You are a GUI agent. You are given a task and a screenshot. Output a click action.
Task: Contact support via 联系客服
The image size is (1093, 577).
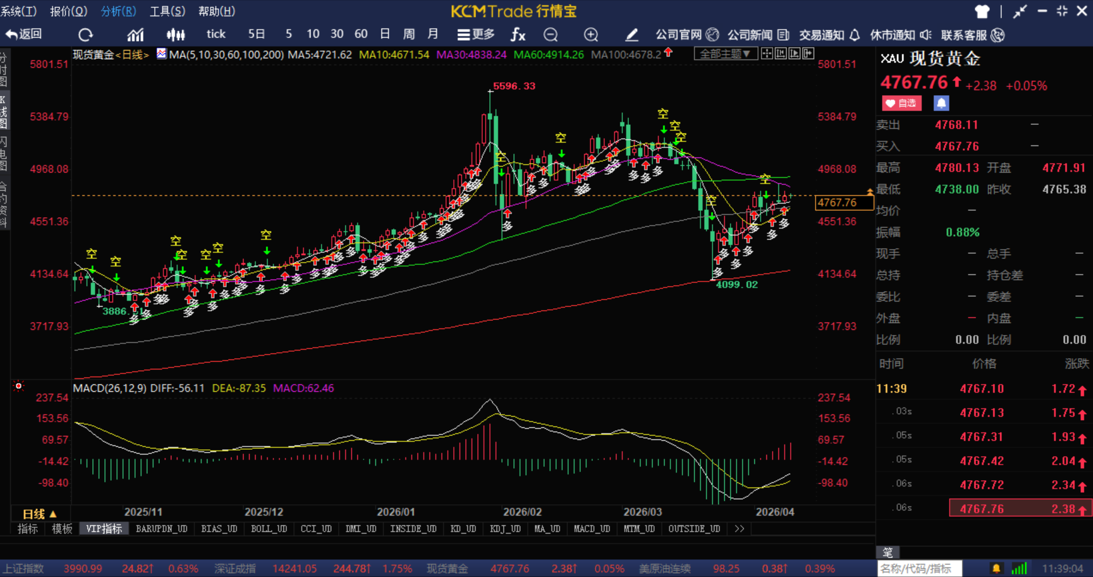coord(973,35)
